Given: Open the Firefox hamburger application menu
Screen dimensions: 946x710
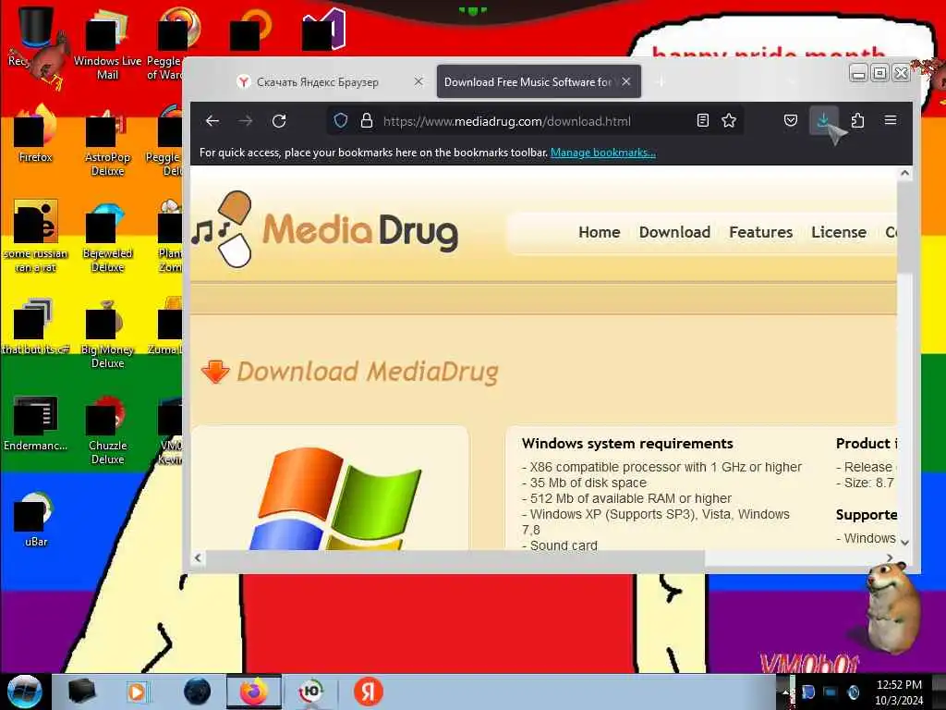Looking at the screenshot, I should (890, 120).
